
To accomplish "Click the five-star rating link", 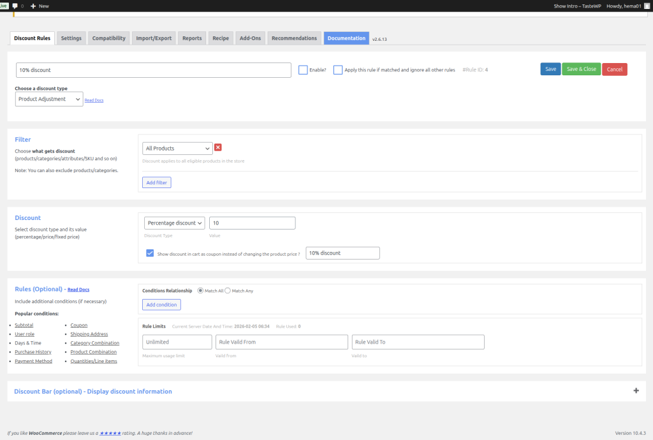I will (110, 433).
